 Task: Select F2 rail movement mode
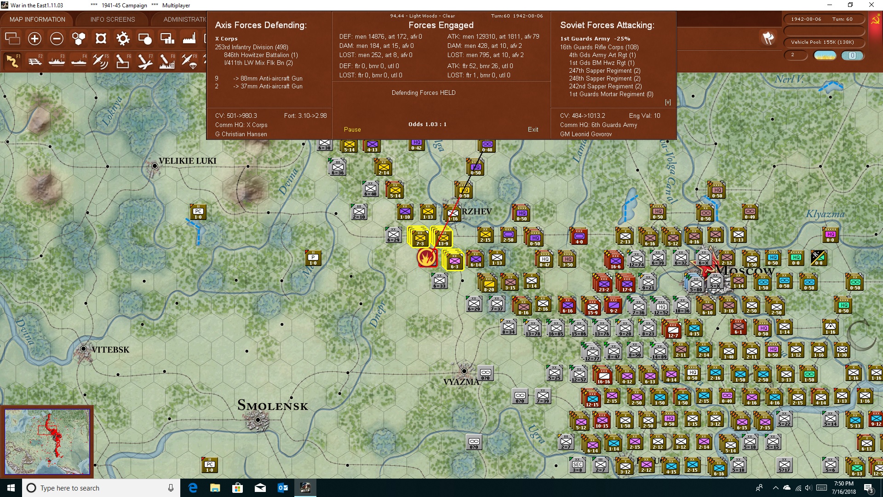pyautogui.click(x=34, y=61)
